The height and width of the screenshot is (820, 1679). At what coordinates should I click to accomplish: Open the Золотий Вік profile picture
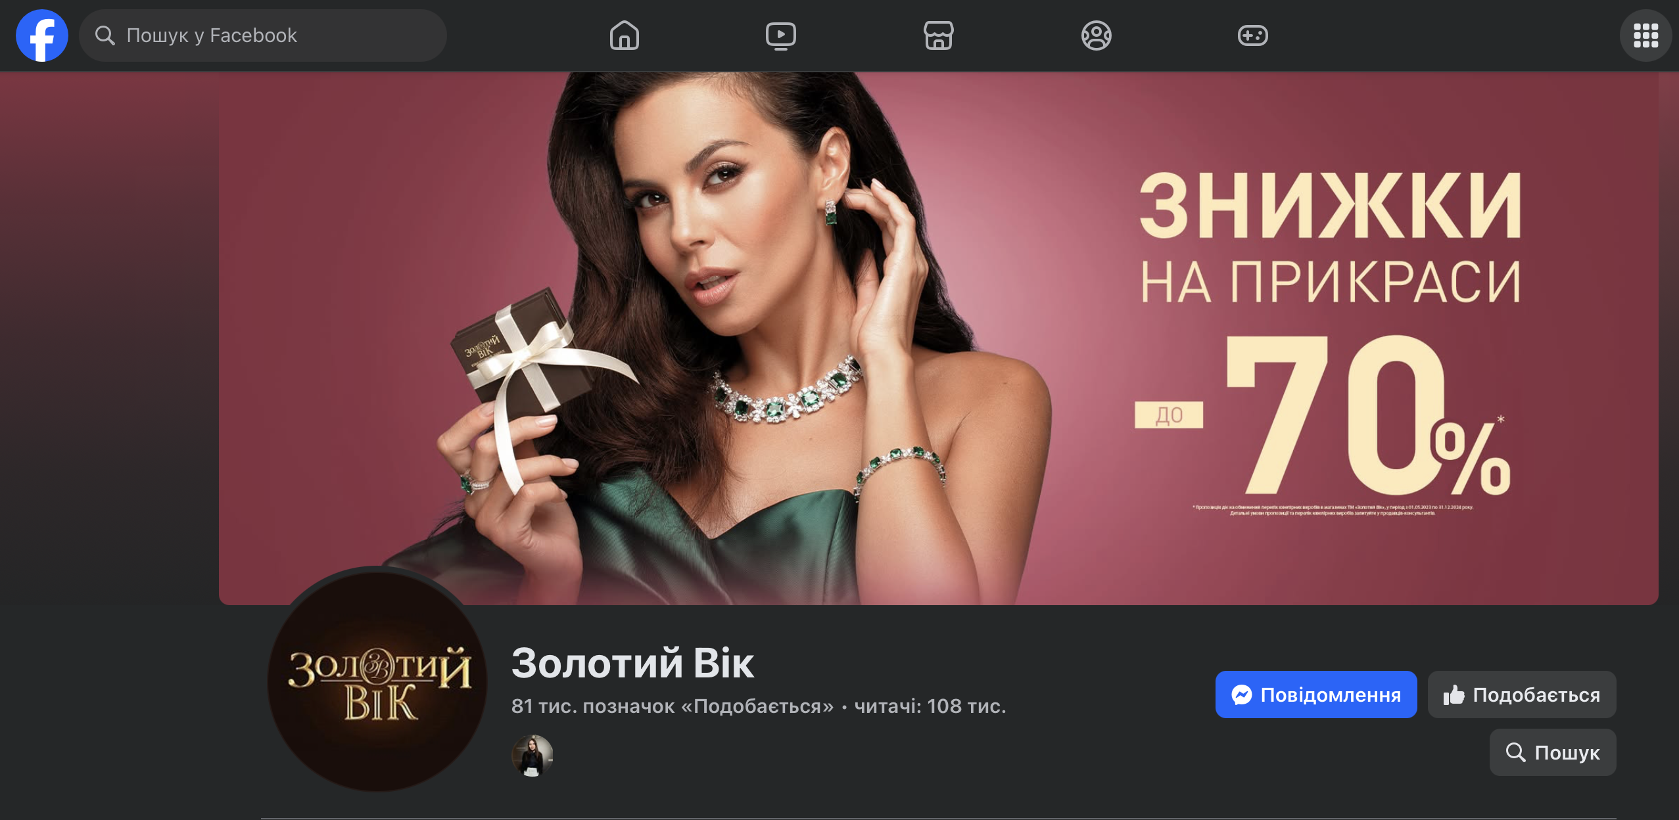377,680
